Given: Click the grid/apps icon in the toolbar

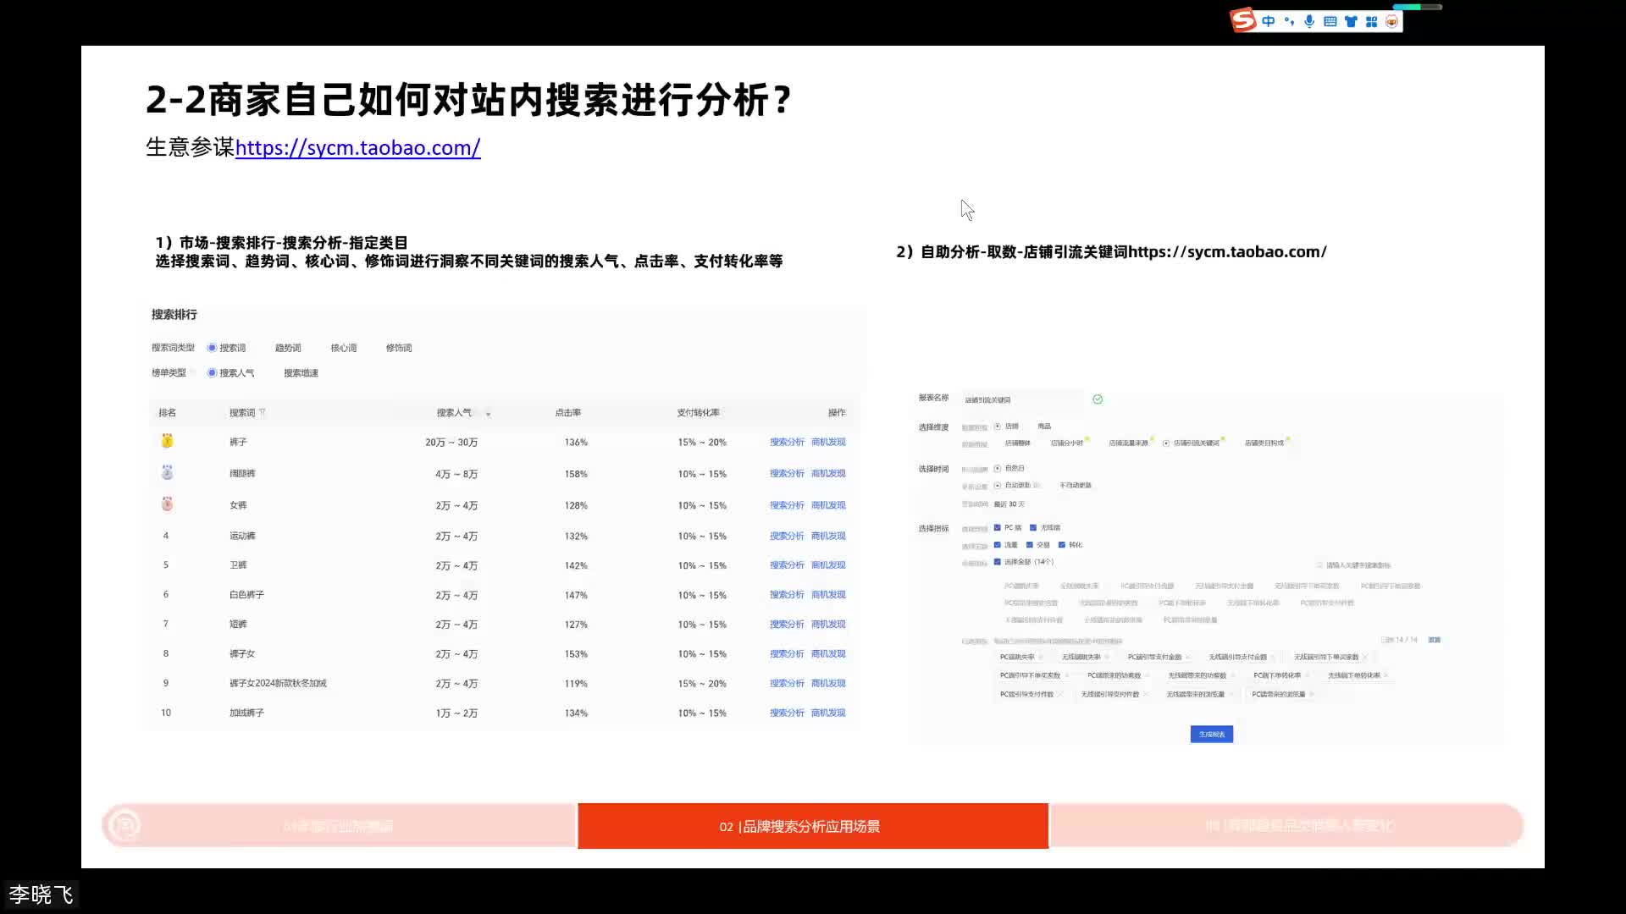Looking at the screenshot, I should [1373, 21].
